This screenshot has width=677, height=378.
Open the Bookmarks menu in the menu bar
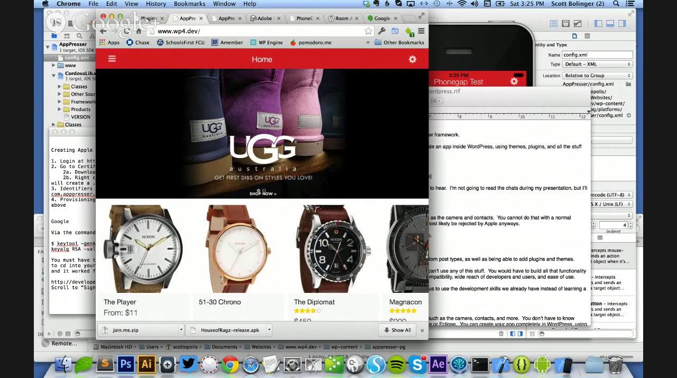(x=189, y=4)
